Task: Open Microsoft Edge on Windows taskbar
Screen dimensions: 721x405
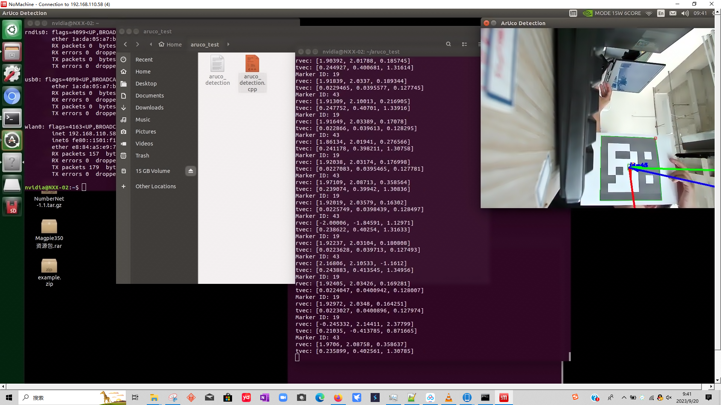Action: tap(320, 397)
